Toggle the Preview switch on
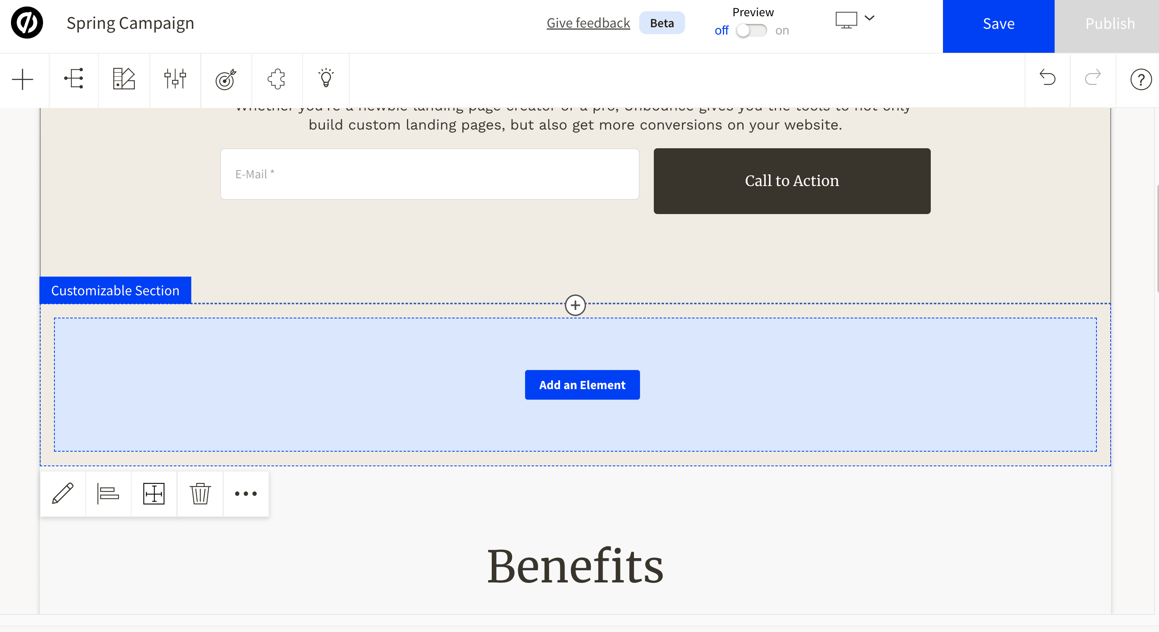 tap(752, 30)
